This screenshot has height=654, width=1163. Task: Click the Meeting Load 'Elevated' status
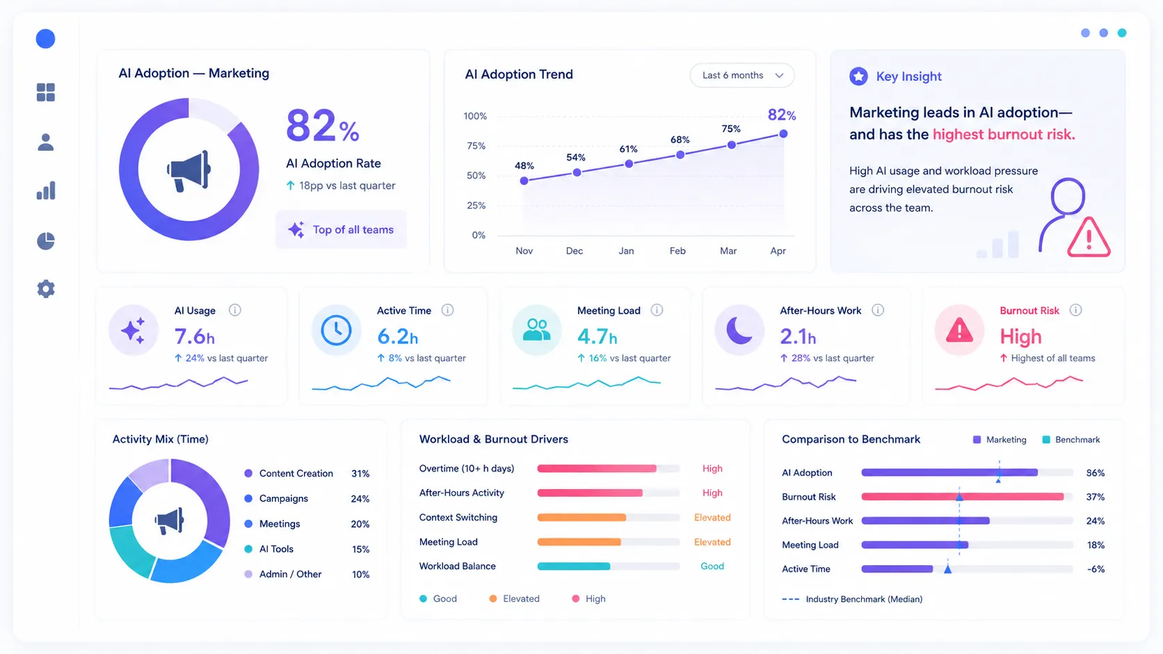point(712,542)
